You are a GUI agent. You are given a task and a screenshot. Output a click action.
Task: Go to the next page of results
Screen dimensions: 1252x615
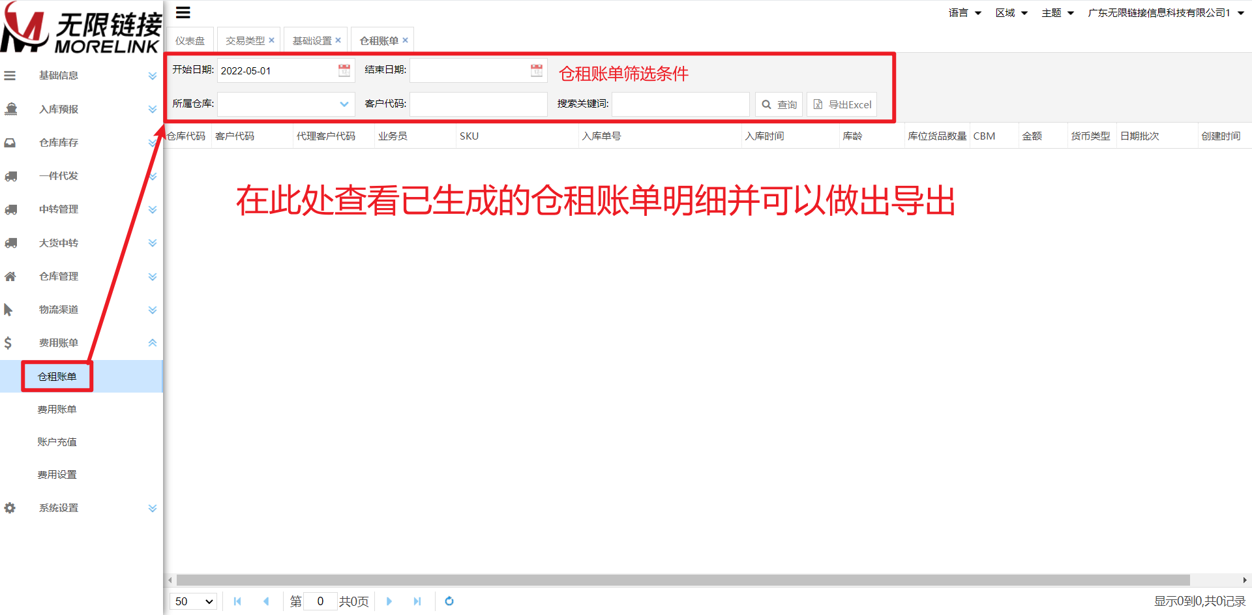[x=389, y=601]
